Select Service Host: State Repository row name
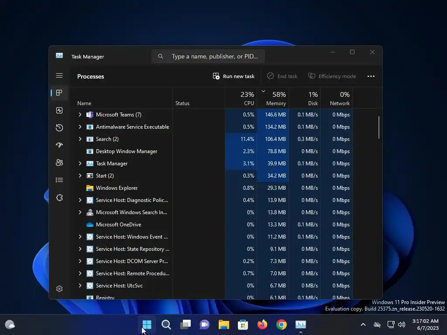447x335 pixels. 133,249
